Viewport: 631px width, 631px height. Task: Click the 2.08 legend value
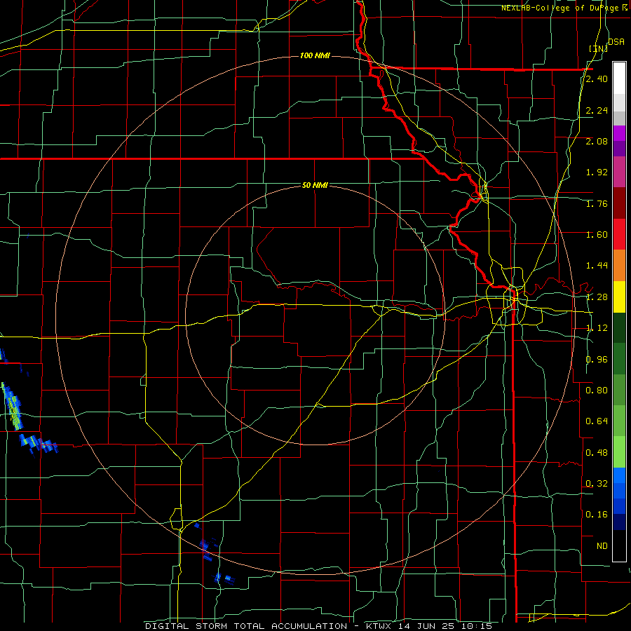click(x=597, y=141)
